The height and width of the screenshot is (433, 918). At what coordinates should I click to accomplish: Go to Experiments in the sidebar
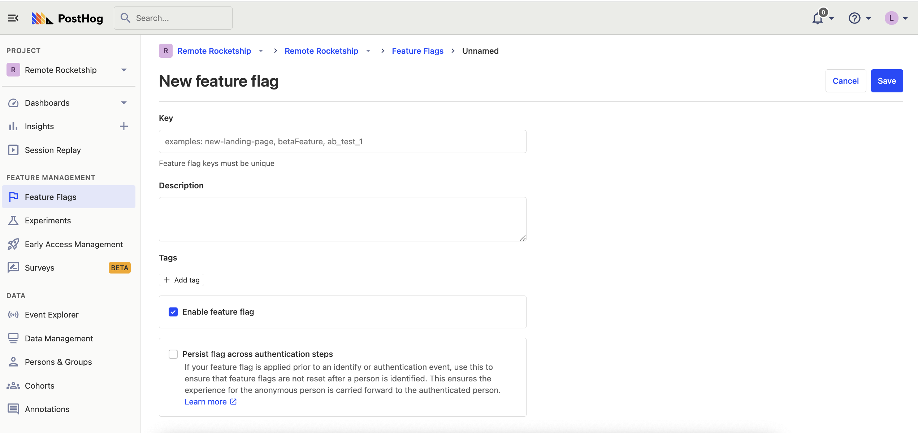coord(48,220)
